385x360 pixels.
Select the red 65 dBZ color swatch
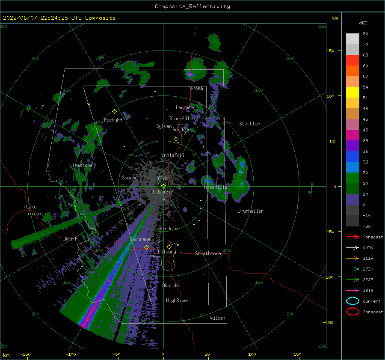pyautogui.click(x=352, y=60)
